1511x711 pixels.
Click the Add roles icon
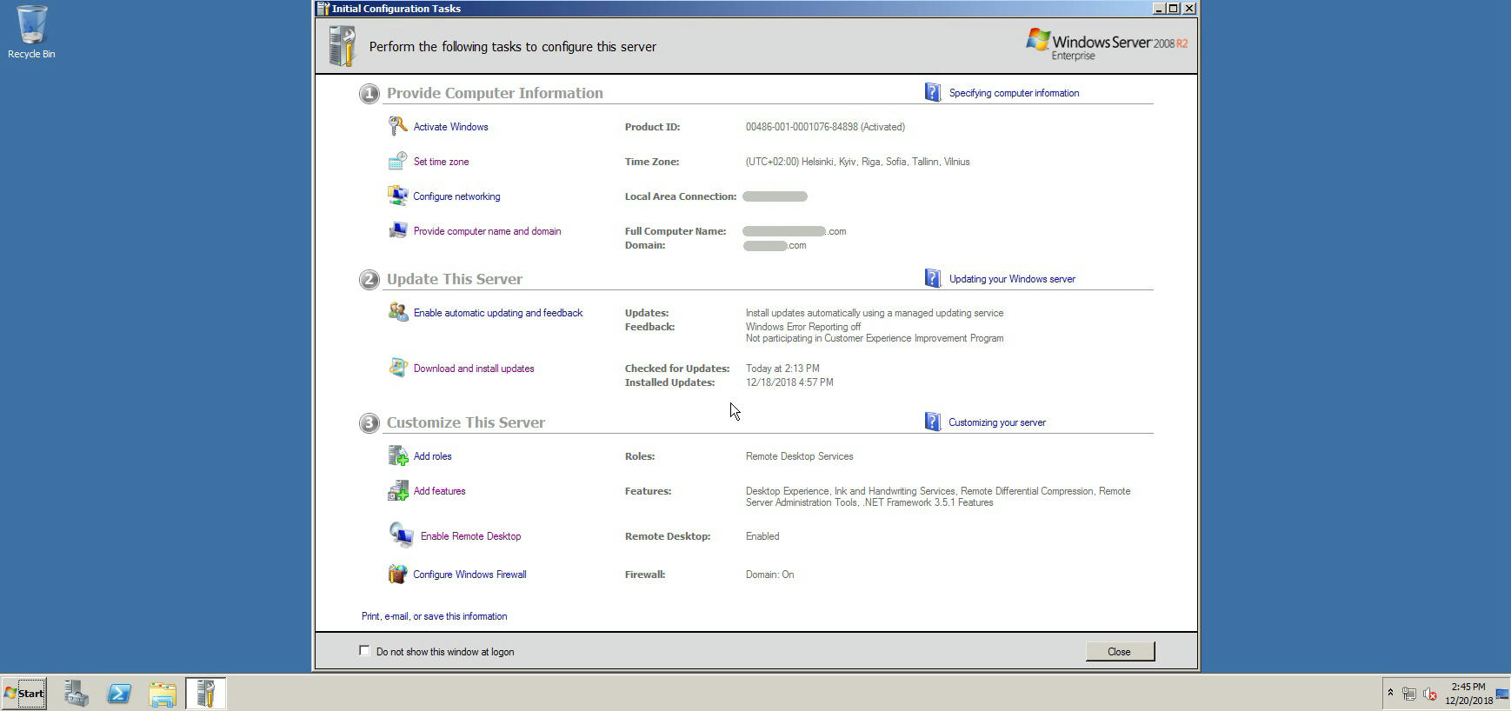pos(397,456)
